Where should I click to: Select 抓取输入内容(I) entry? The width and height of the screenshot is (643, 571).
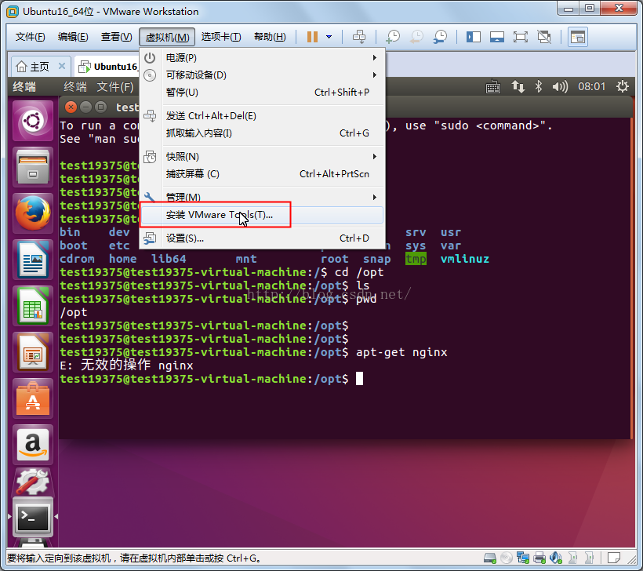click(262, 133)
